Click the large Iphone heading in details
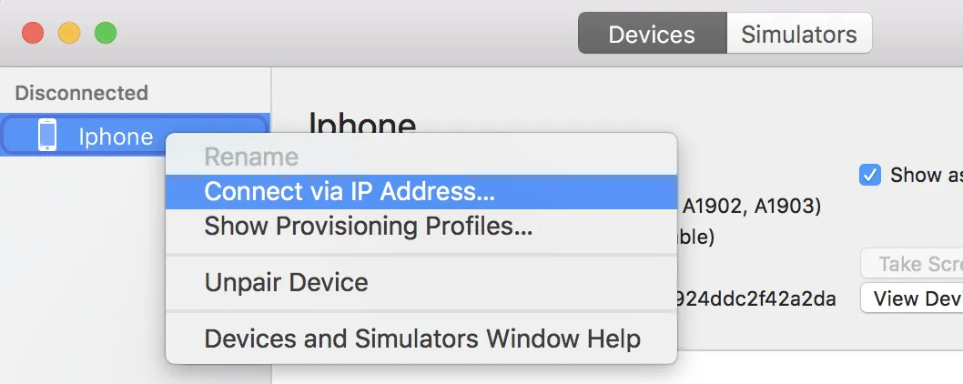Viewport: 963px width, 384px height. (362, 125)
